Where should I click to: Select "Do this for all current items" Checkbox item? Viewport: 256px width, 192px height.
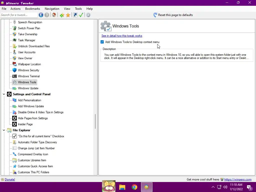(41, 136)
